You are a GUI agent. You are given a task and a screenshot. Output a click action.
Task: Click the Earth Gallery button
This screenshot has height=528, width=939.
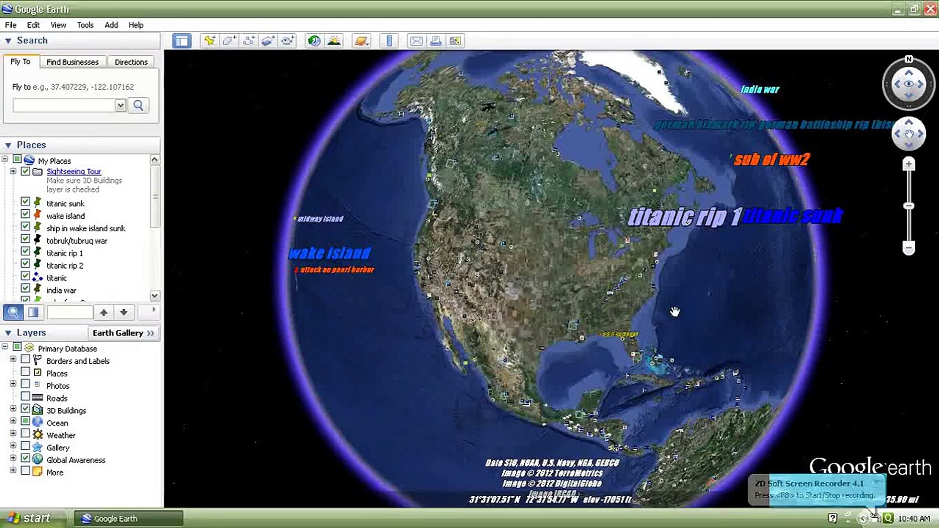coord(123,333)
